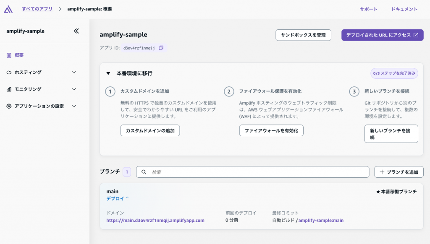The height and width of the screenshot is (244, 430).
Task: Click the サンドボックスを管理 button
Action: (x=303, y=35)
